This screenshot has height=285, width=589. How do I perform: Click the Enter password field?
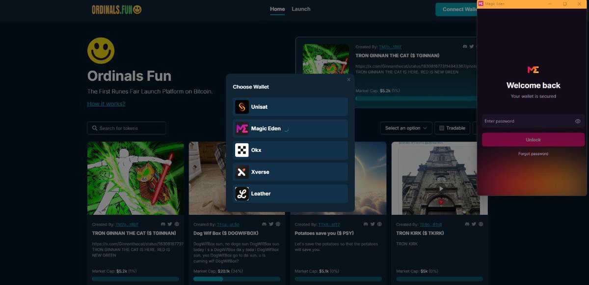[533, 121]
